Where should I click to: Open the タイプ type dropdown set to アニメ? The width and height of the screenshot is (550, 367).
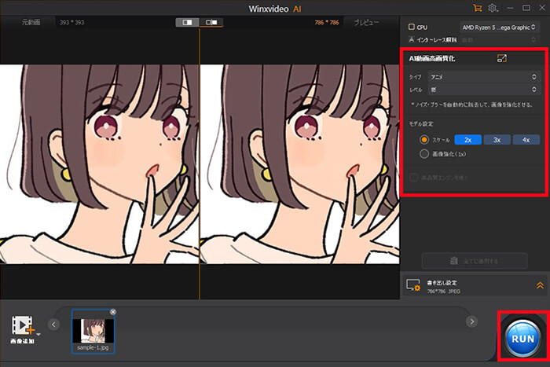coord(483,77)
